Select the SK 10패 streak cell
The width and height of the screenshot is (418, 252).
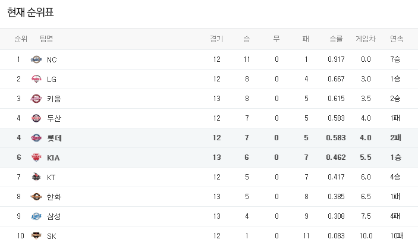(x=395, y=236)
